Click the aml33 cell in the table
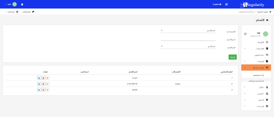 [x=135, y=90]
